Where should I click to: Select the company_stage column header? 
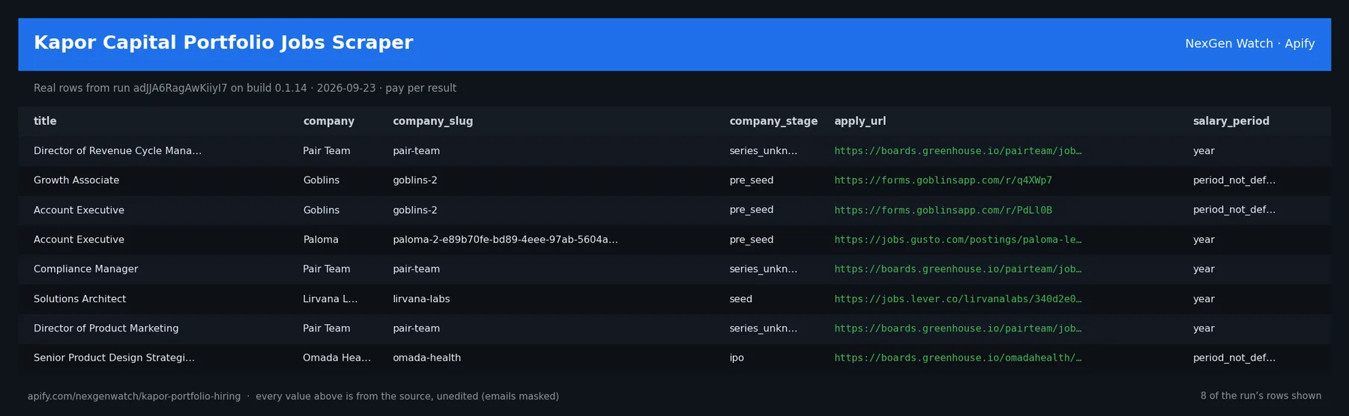coord(773,121)
